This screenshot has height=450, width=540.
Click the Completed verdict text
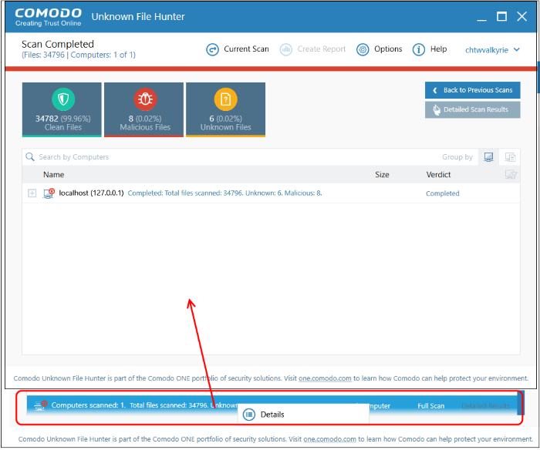[443, 193]
